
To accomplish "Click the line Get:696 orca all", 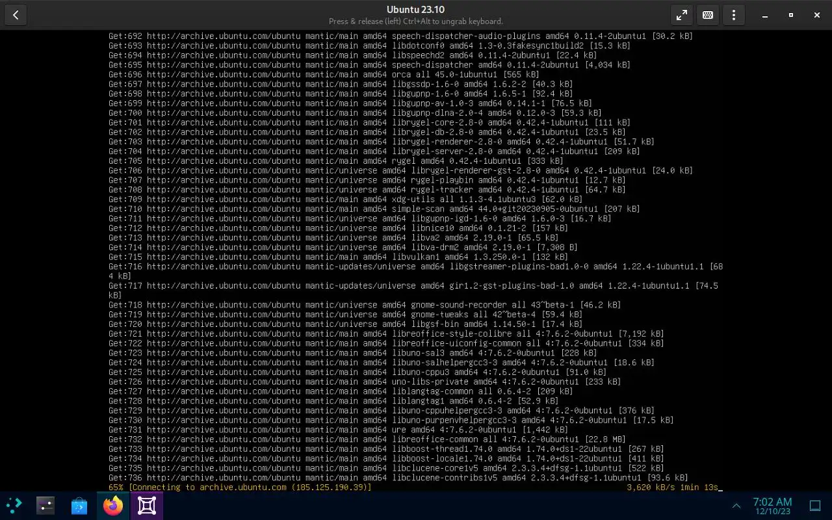I will click(x=324, y=75).
